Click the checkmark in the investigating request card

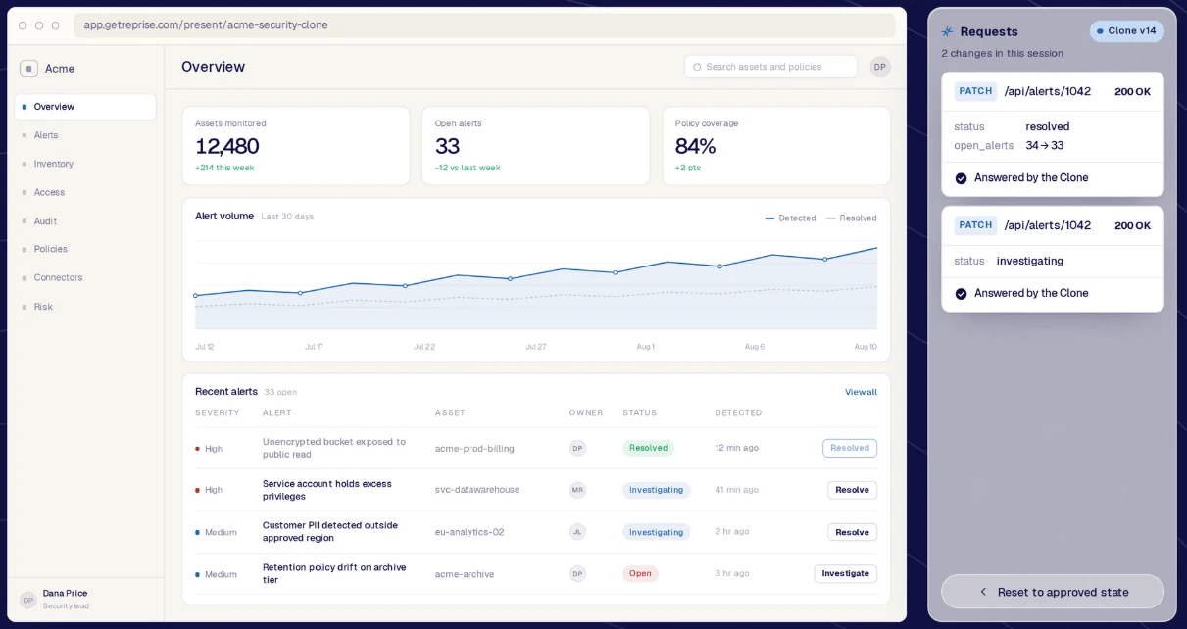tap(961, 294)
